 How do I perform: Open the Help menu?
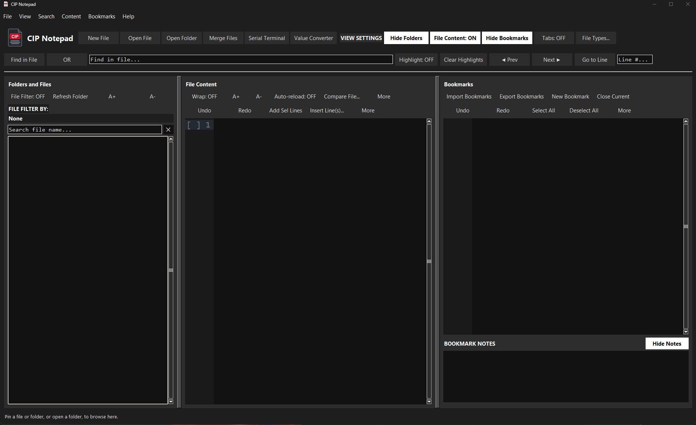[128, 17]
